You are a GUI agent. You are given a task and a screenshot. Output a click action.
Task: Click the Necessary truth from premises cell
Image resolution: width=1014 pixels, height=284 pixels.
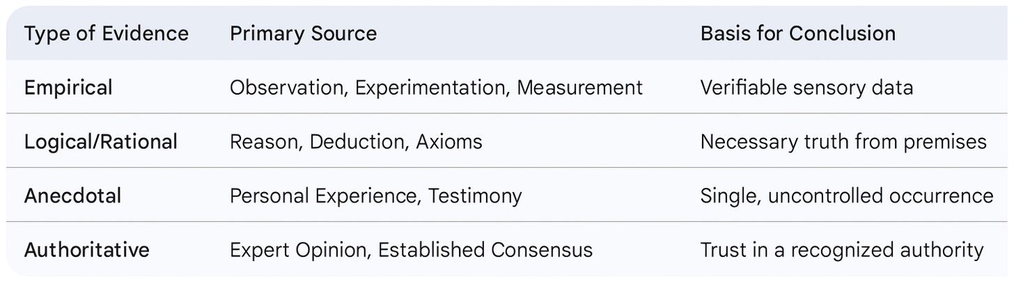(843, 142)
